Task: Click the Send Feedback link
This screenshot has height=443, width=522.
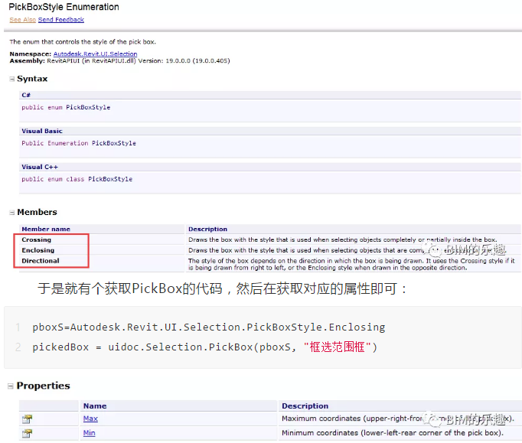Action: [x=61, y=20]
